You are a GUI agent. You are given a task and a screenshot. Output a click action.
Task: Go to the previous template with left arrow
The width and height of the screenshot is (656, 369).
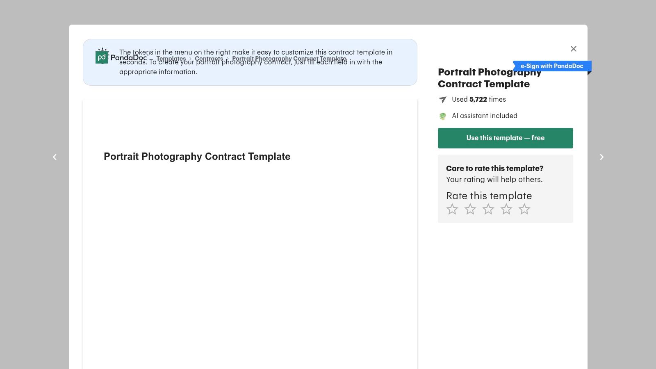tap(55, 157)
